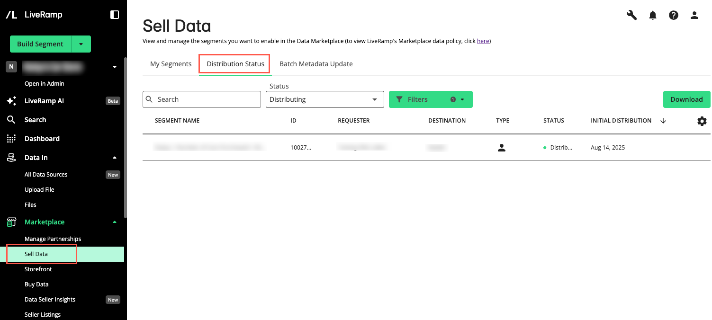Open table column settings gear icon
This screenshot has width=712, height=320.
click(702, 121)
